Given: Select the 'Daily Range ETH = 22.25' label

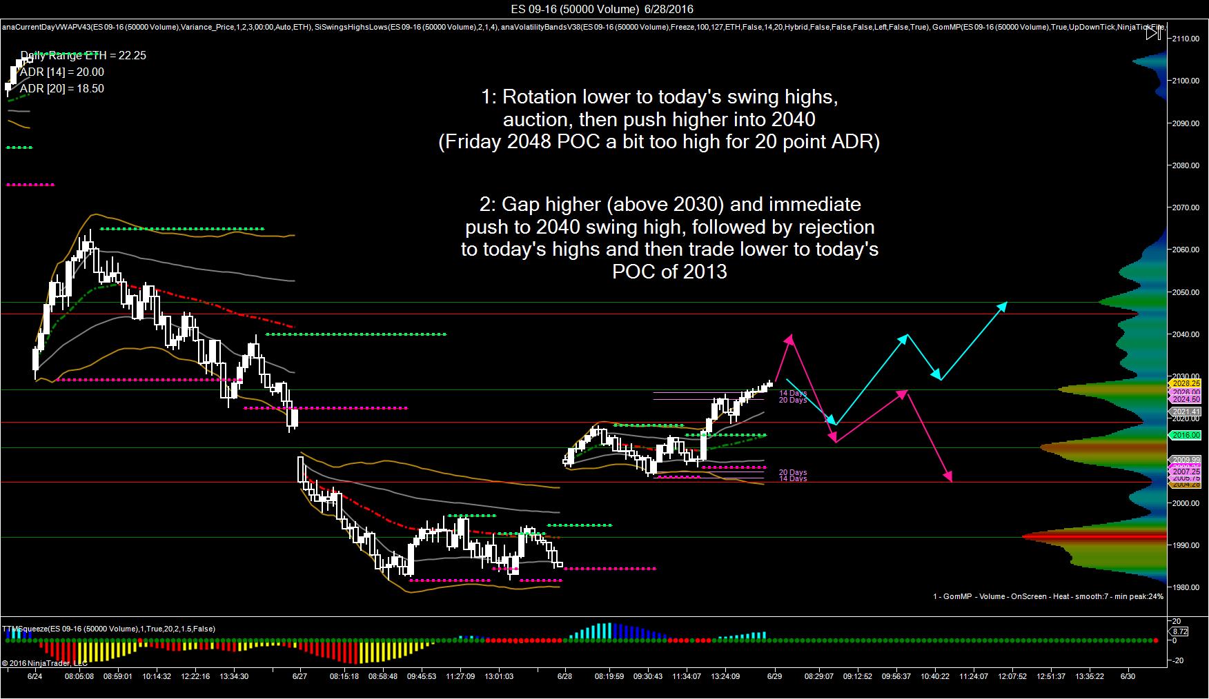Looking at the screenshot, I should tap(83, 55).
